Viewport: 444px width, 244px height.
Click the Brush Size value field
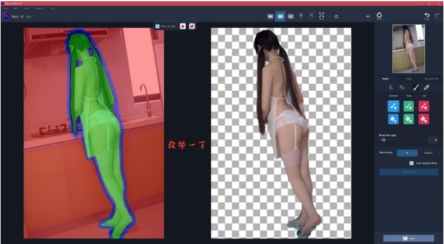(x=433, y=140)
